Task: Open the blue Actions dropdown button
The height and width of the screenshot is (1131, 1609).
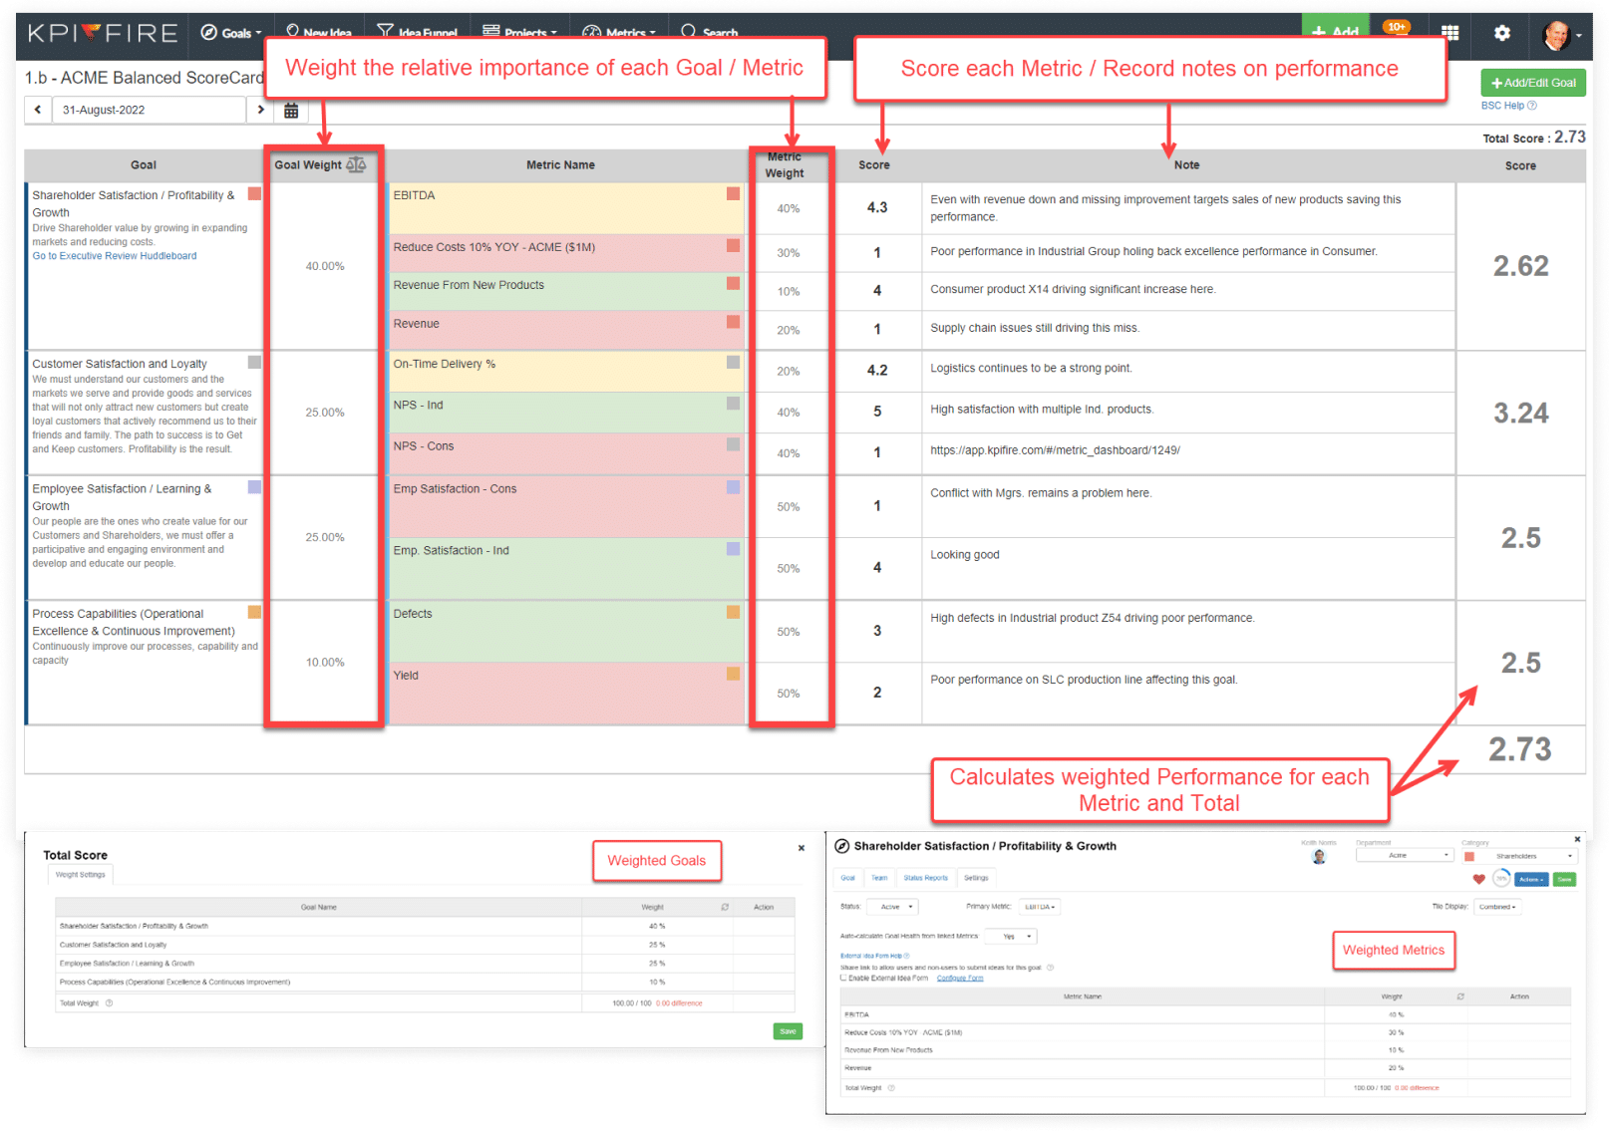Action: tap(1530, 879)
